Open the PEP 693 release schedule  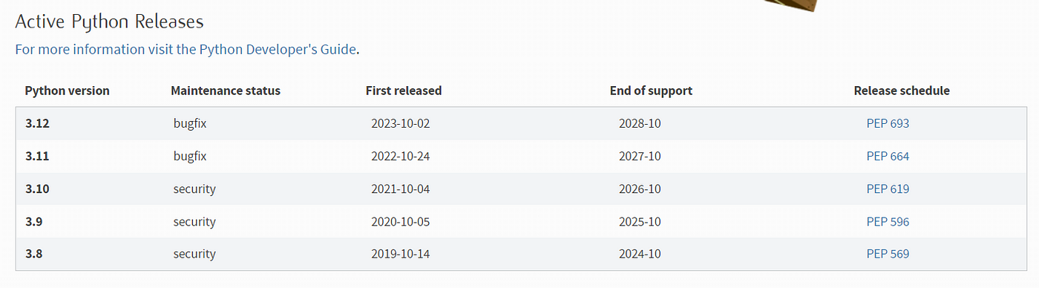coord(888,123)
